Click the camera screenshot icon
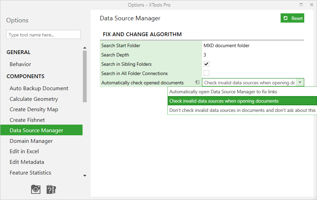This screenshot has width=317, height=200. click(x=36, y=189)
